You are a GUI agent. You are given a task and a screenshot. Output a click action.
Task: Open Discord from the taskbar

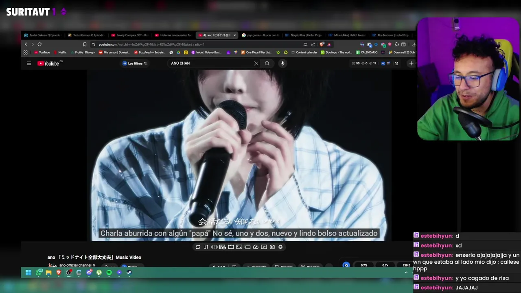pyautogui.click(x=89, y=273)
